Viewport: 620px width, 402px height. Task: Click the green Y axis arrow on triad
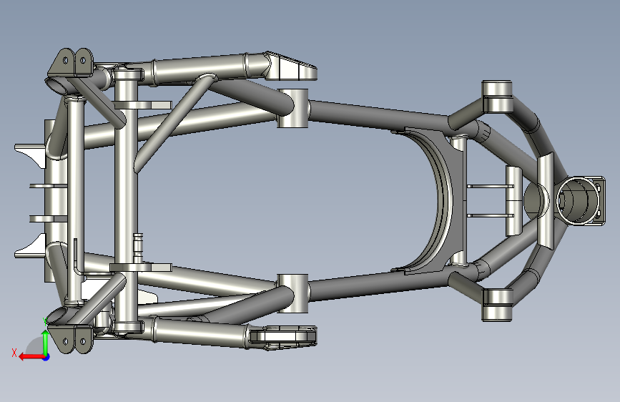(46, 342)
